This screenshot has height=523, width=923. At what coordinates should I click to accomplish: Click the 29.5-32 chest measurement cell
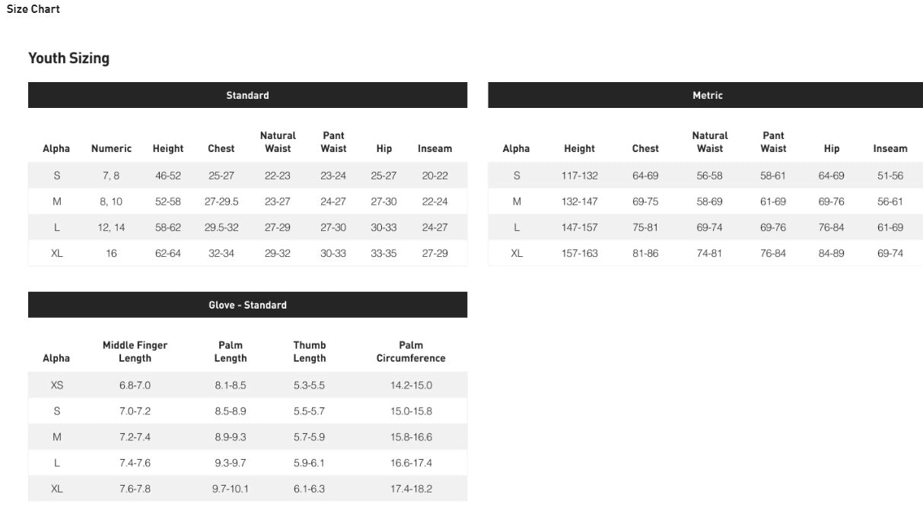(221, 227)
